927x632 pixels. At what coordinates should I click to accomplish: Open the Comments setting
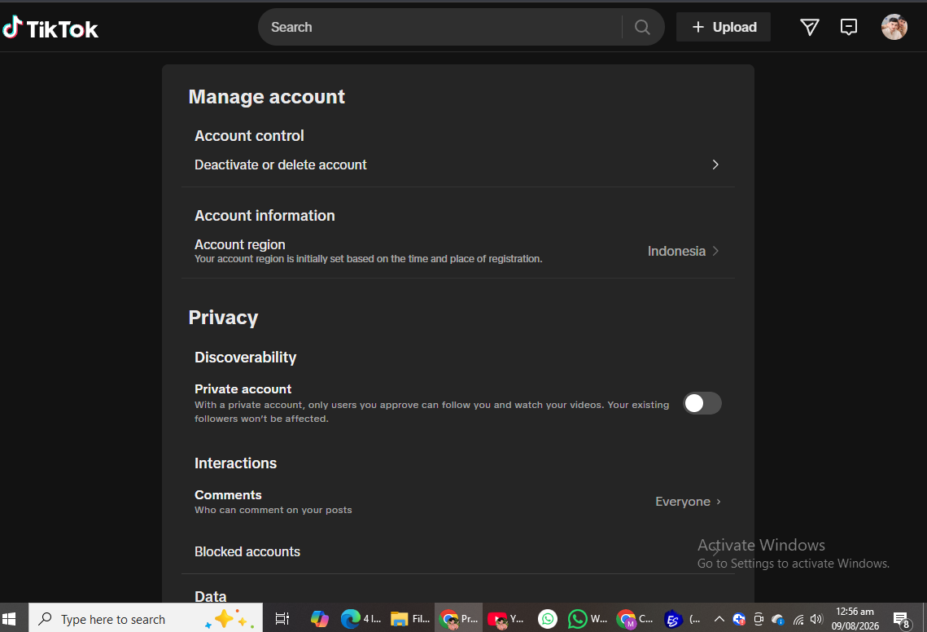tap(457, 502)
